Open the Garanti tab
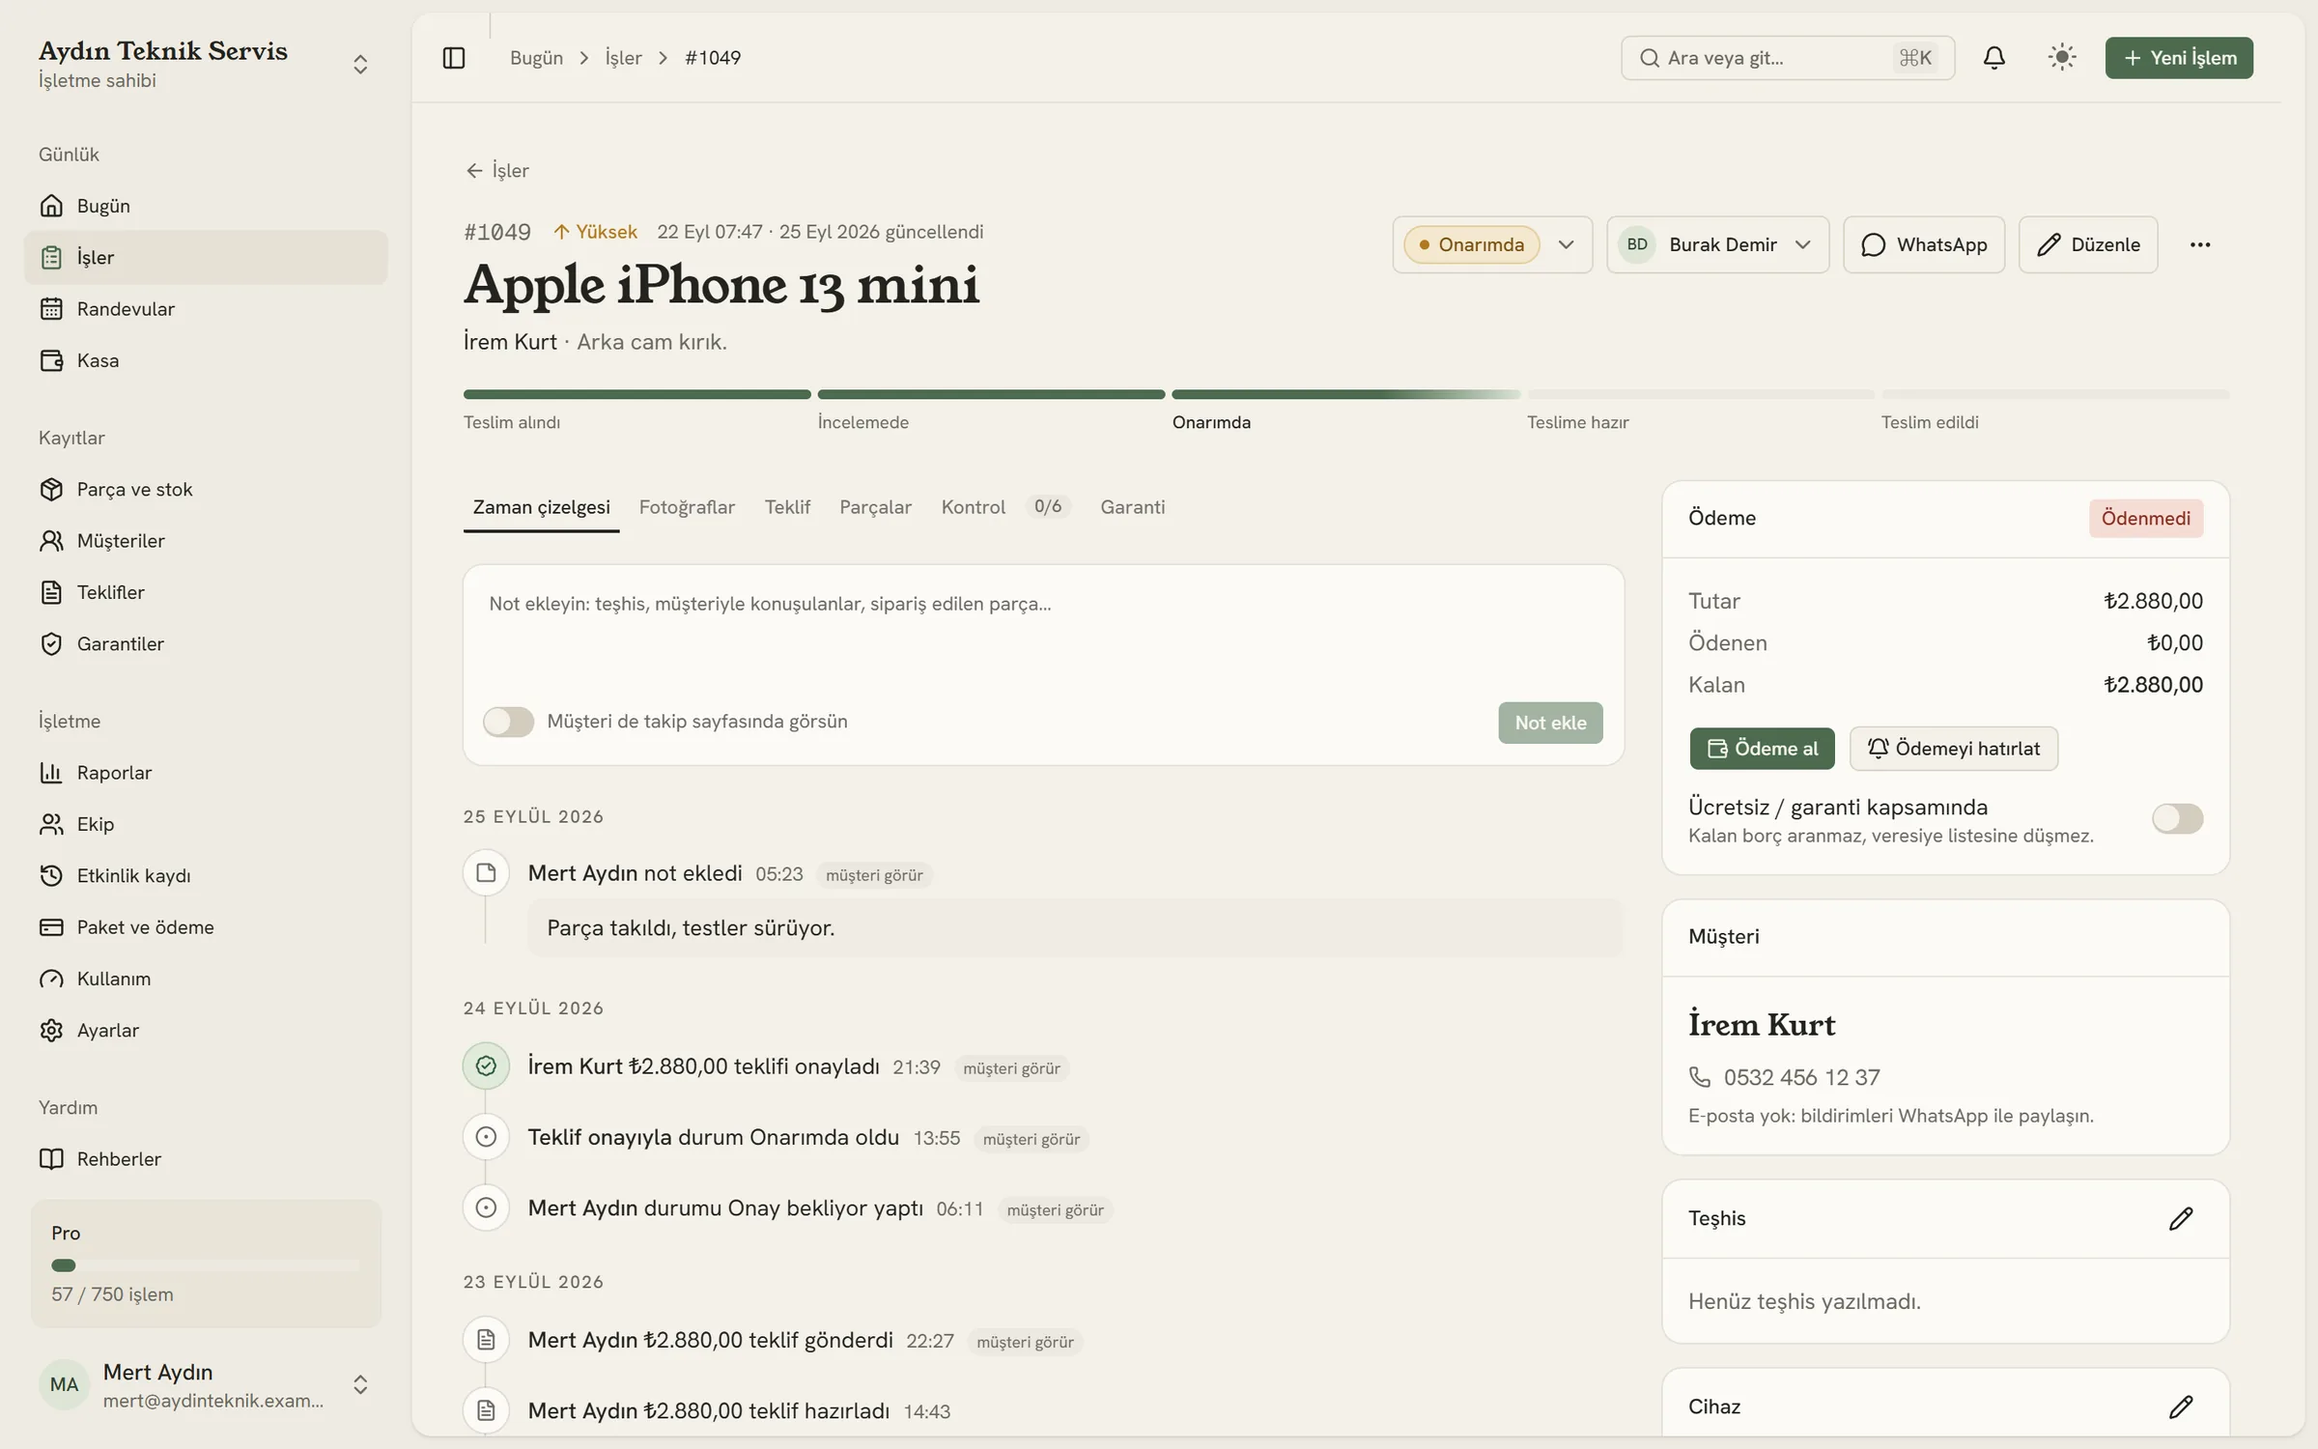This screenshot has height=1449, width=2318. pyautogui.click(x=1132, y=507)
